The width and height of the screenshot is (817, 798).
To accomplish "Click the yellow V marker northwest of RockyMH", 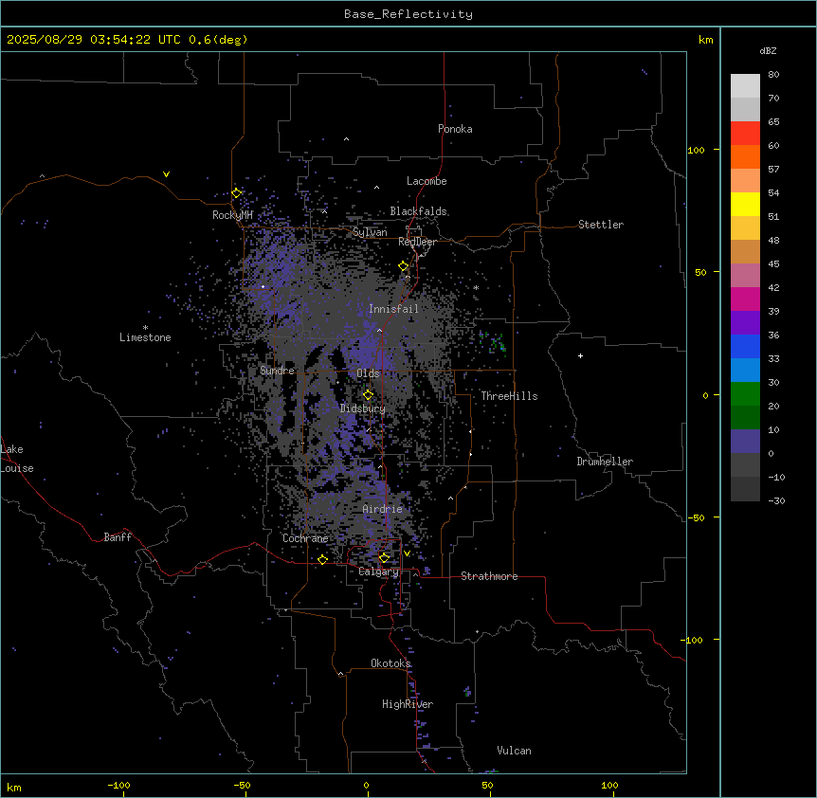I will [166, 174].
